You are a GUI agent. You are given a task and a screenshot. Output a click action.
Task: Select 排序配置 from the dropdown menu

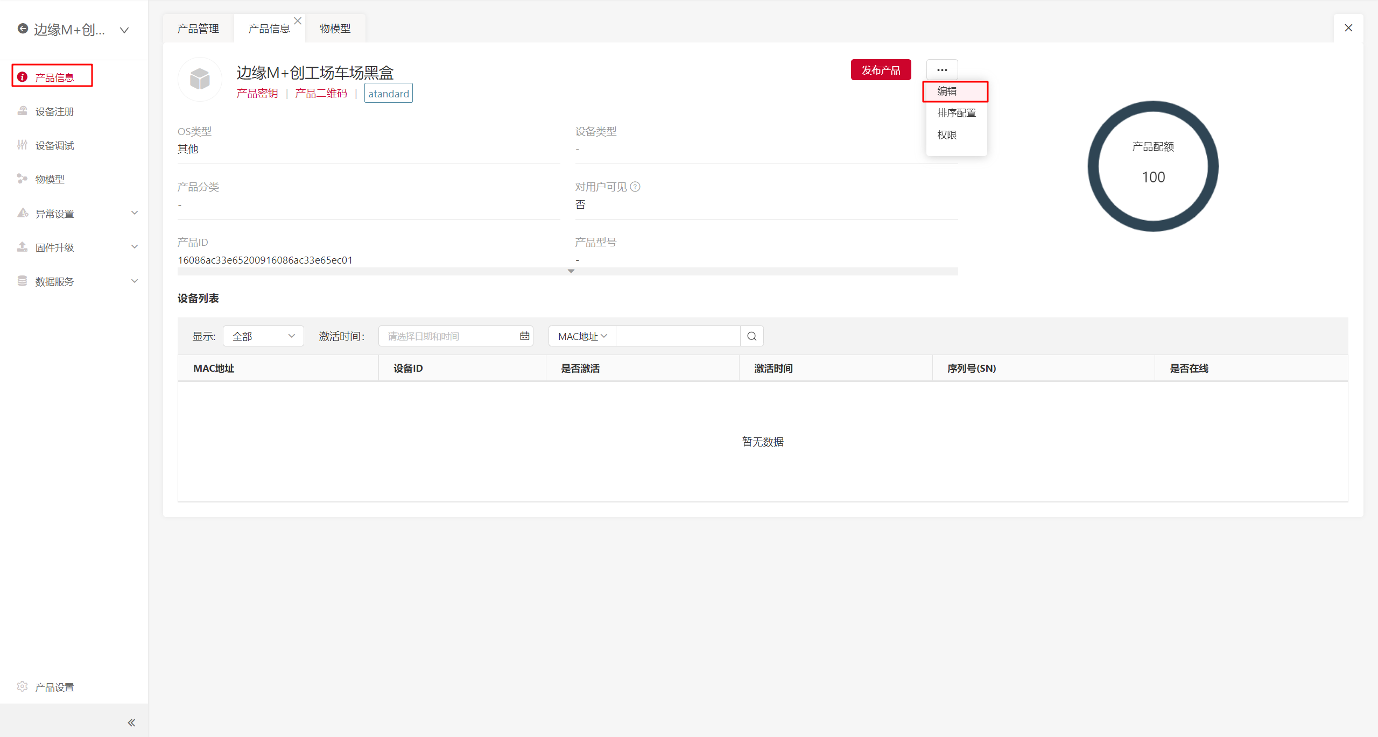pos(956,113)
